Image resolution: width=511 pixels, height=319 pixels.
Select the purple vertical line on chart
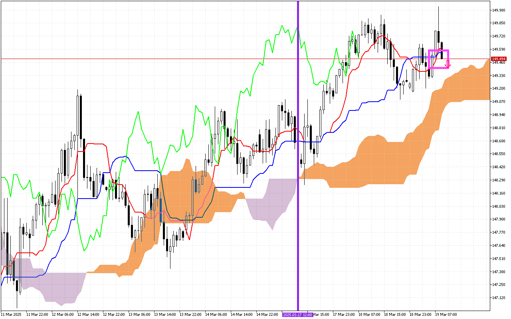coord(298,120)
